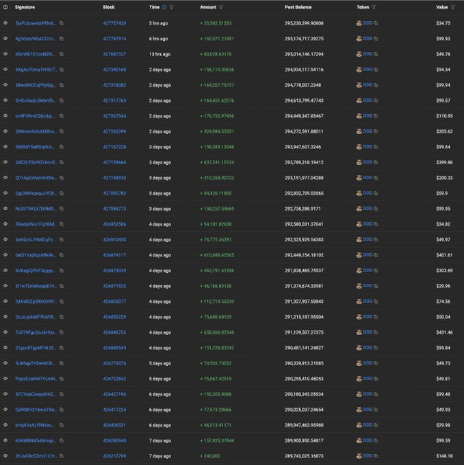
Task: Toggle time format clock icon in header
Action: click(x=164, y=7)
